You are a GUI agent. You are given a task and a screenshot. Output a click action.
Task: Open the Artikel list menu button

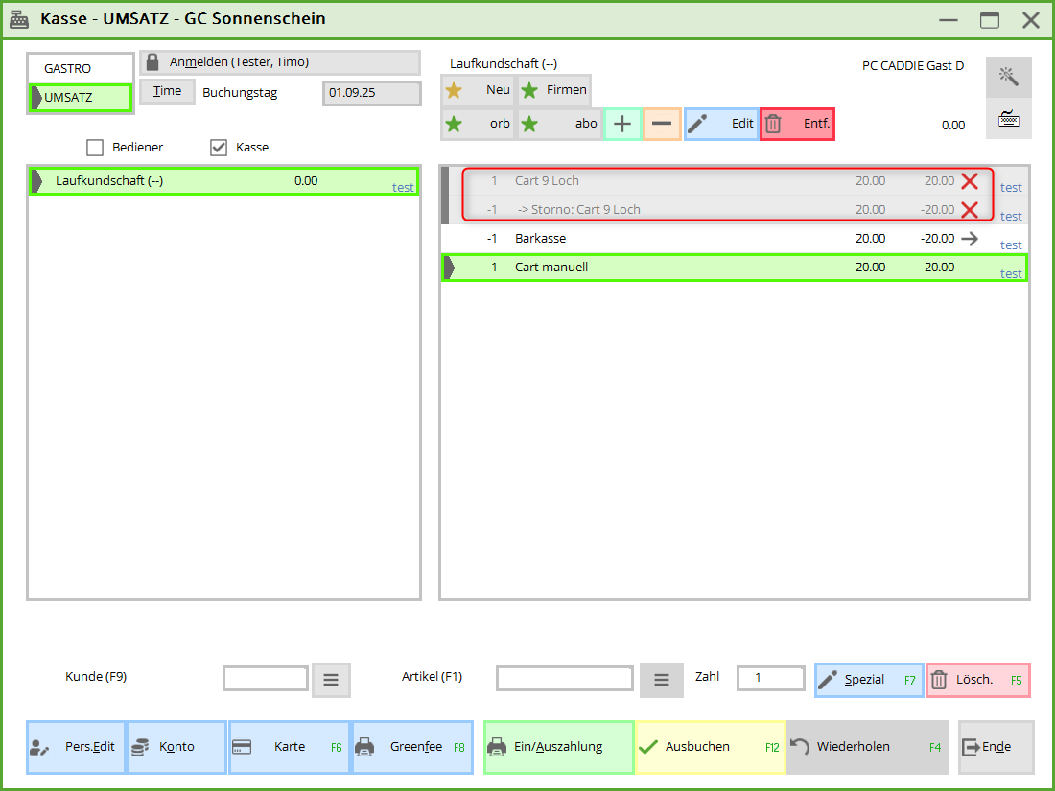click(x=661, y=680)
